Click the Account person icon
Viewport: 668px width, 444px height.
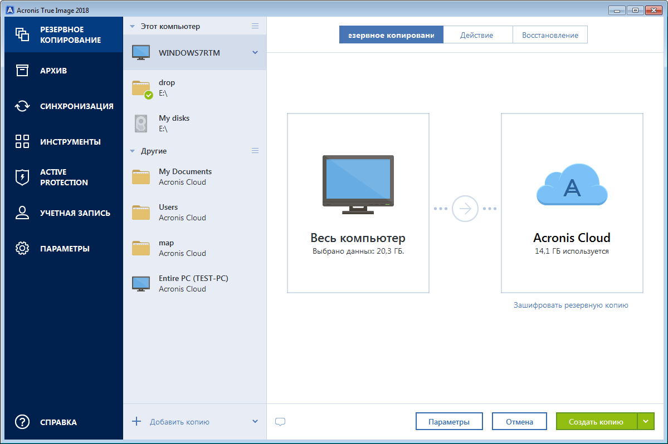click(x=22, y=213)
